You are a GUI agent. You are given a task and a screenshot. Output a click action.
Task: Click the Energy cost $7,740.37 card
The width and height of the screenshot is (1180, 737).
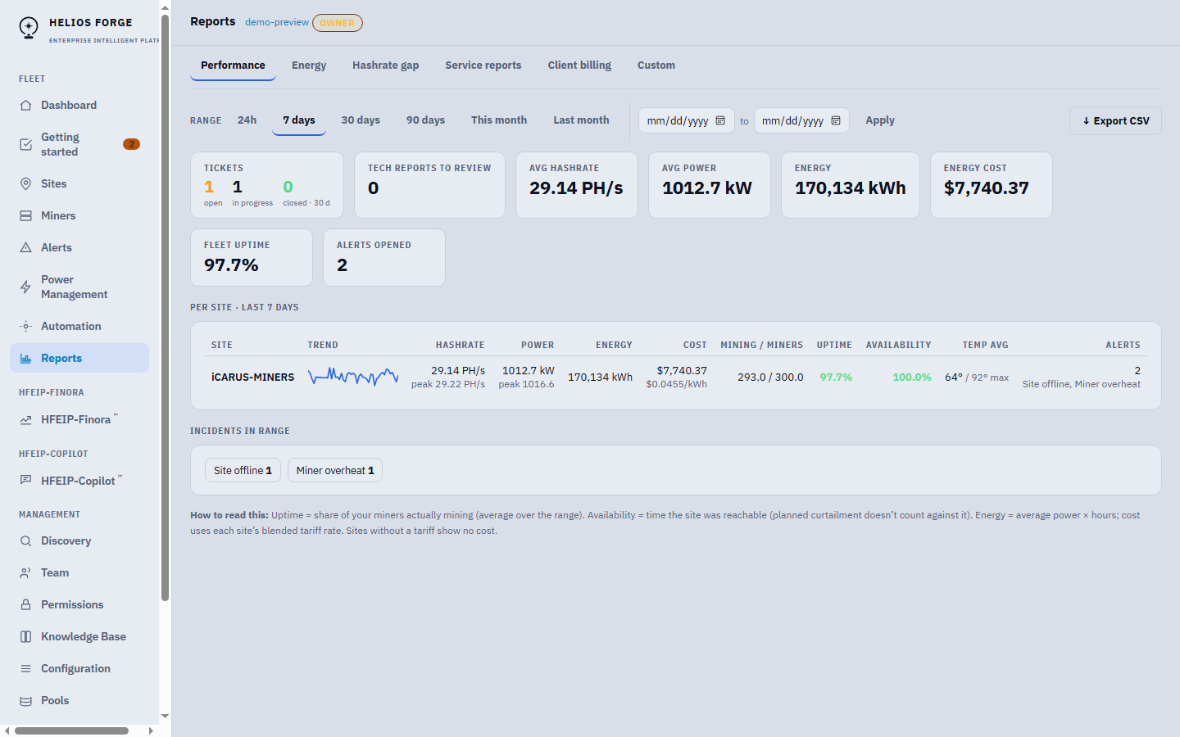(x=992, y=185)
